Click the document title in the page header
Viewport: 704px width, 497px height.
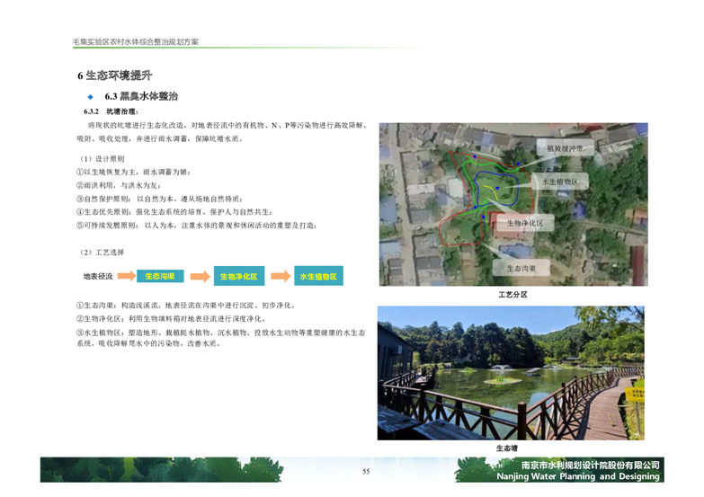[136, 42]
